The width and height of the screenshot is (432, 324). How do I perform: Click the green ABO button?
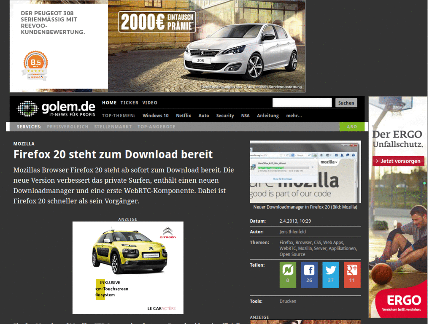[352, 127]
